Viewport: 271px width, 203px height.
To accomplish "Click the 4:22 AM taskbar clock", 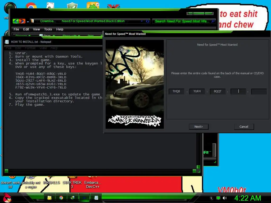I will click(248, 198).
